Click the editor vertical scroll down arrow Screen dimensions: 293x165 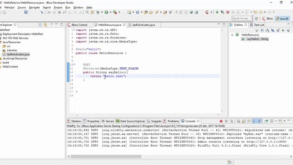pos(222,111)
